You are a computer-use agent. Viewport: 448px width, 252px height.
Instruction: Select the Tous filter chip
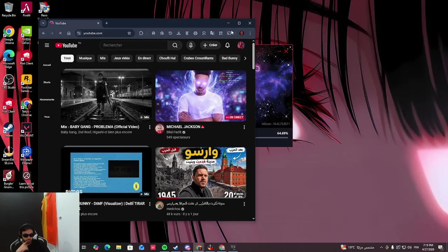pyautogui.click(x=67, y=58)
